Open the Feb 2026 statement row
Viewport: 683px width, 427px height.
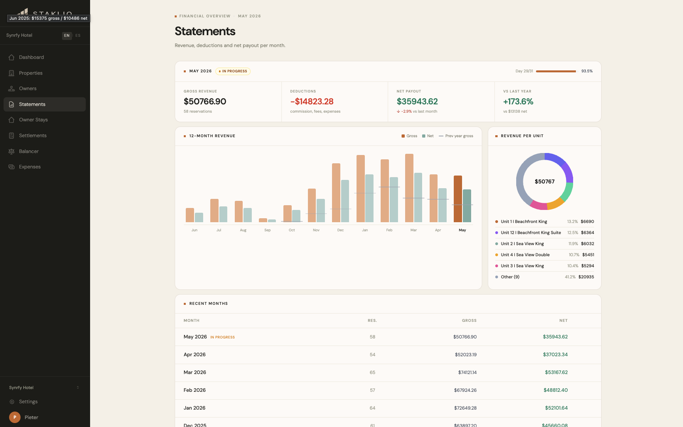coord(388,390)
